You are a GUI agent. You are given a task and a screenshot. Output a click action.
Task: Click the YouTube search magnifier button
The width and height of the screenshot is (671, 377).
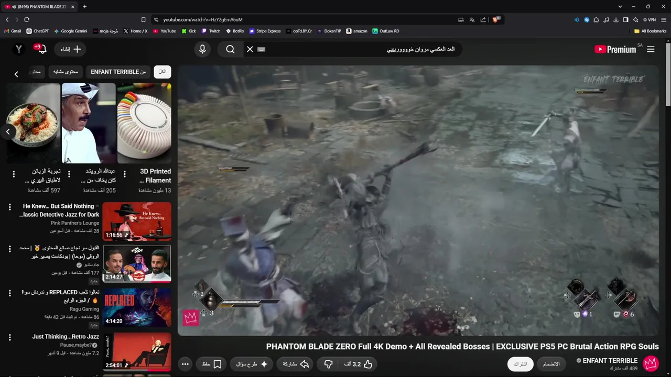tap(230, 49)
